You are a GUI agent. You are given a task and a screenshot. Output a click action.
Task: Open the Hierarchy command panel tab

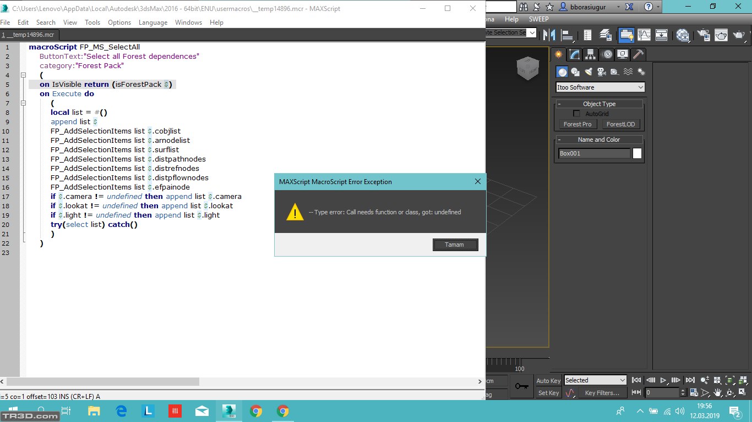click(591, 54)
